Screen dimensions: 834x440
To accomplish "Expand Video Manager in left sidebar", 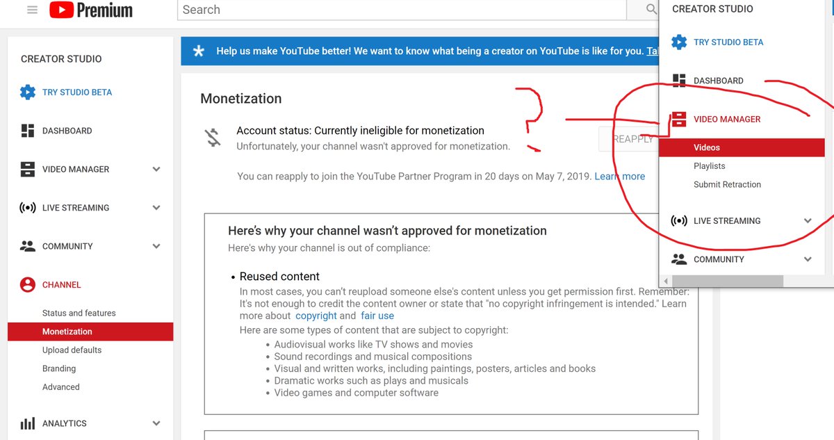I will click(x=156, y=169).
